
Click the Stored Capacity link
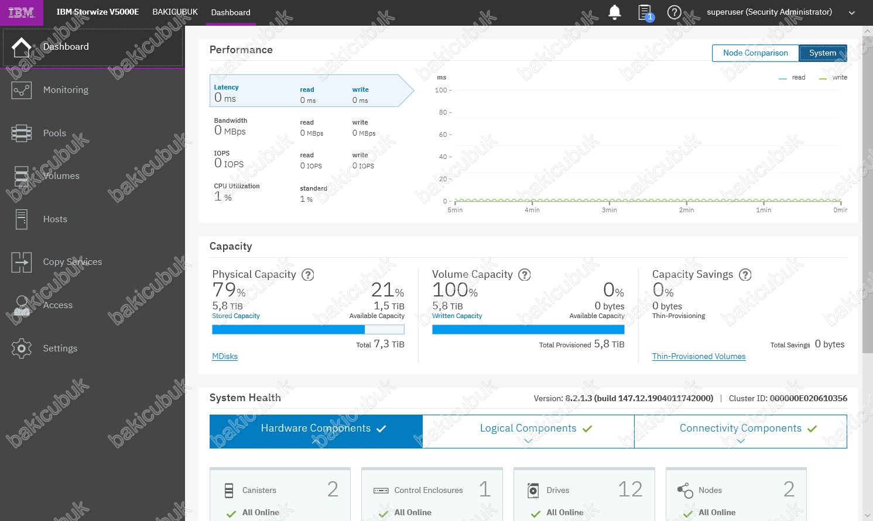pyautogui.click(x=236, y=316)
